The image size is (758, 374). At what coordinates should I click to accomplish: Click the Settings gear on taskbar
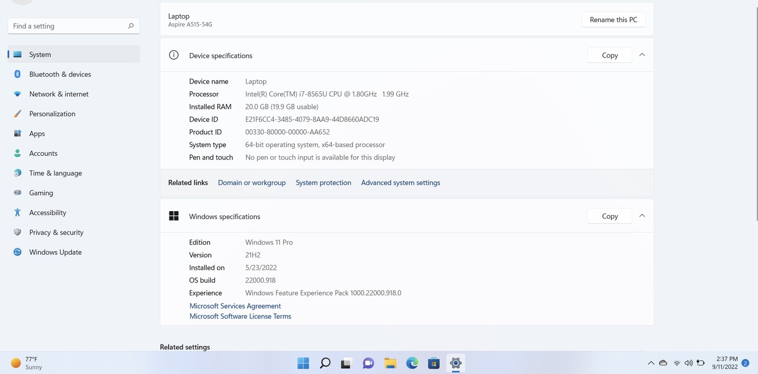[x=456, y=363]
